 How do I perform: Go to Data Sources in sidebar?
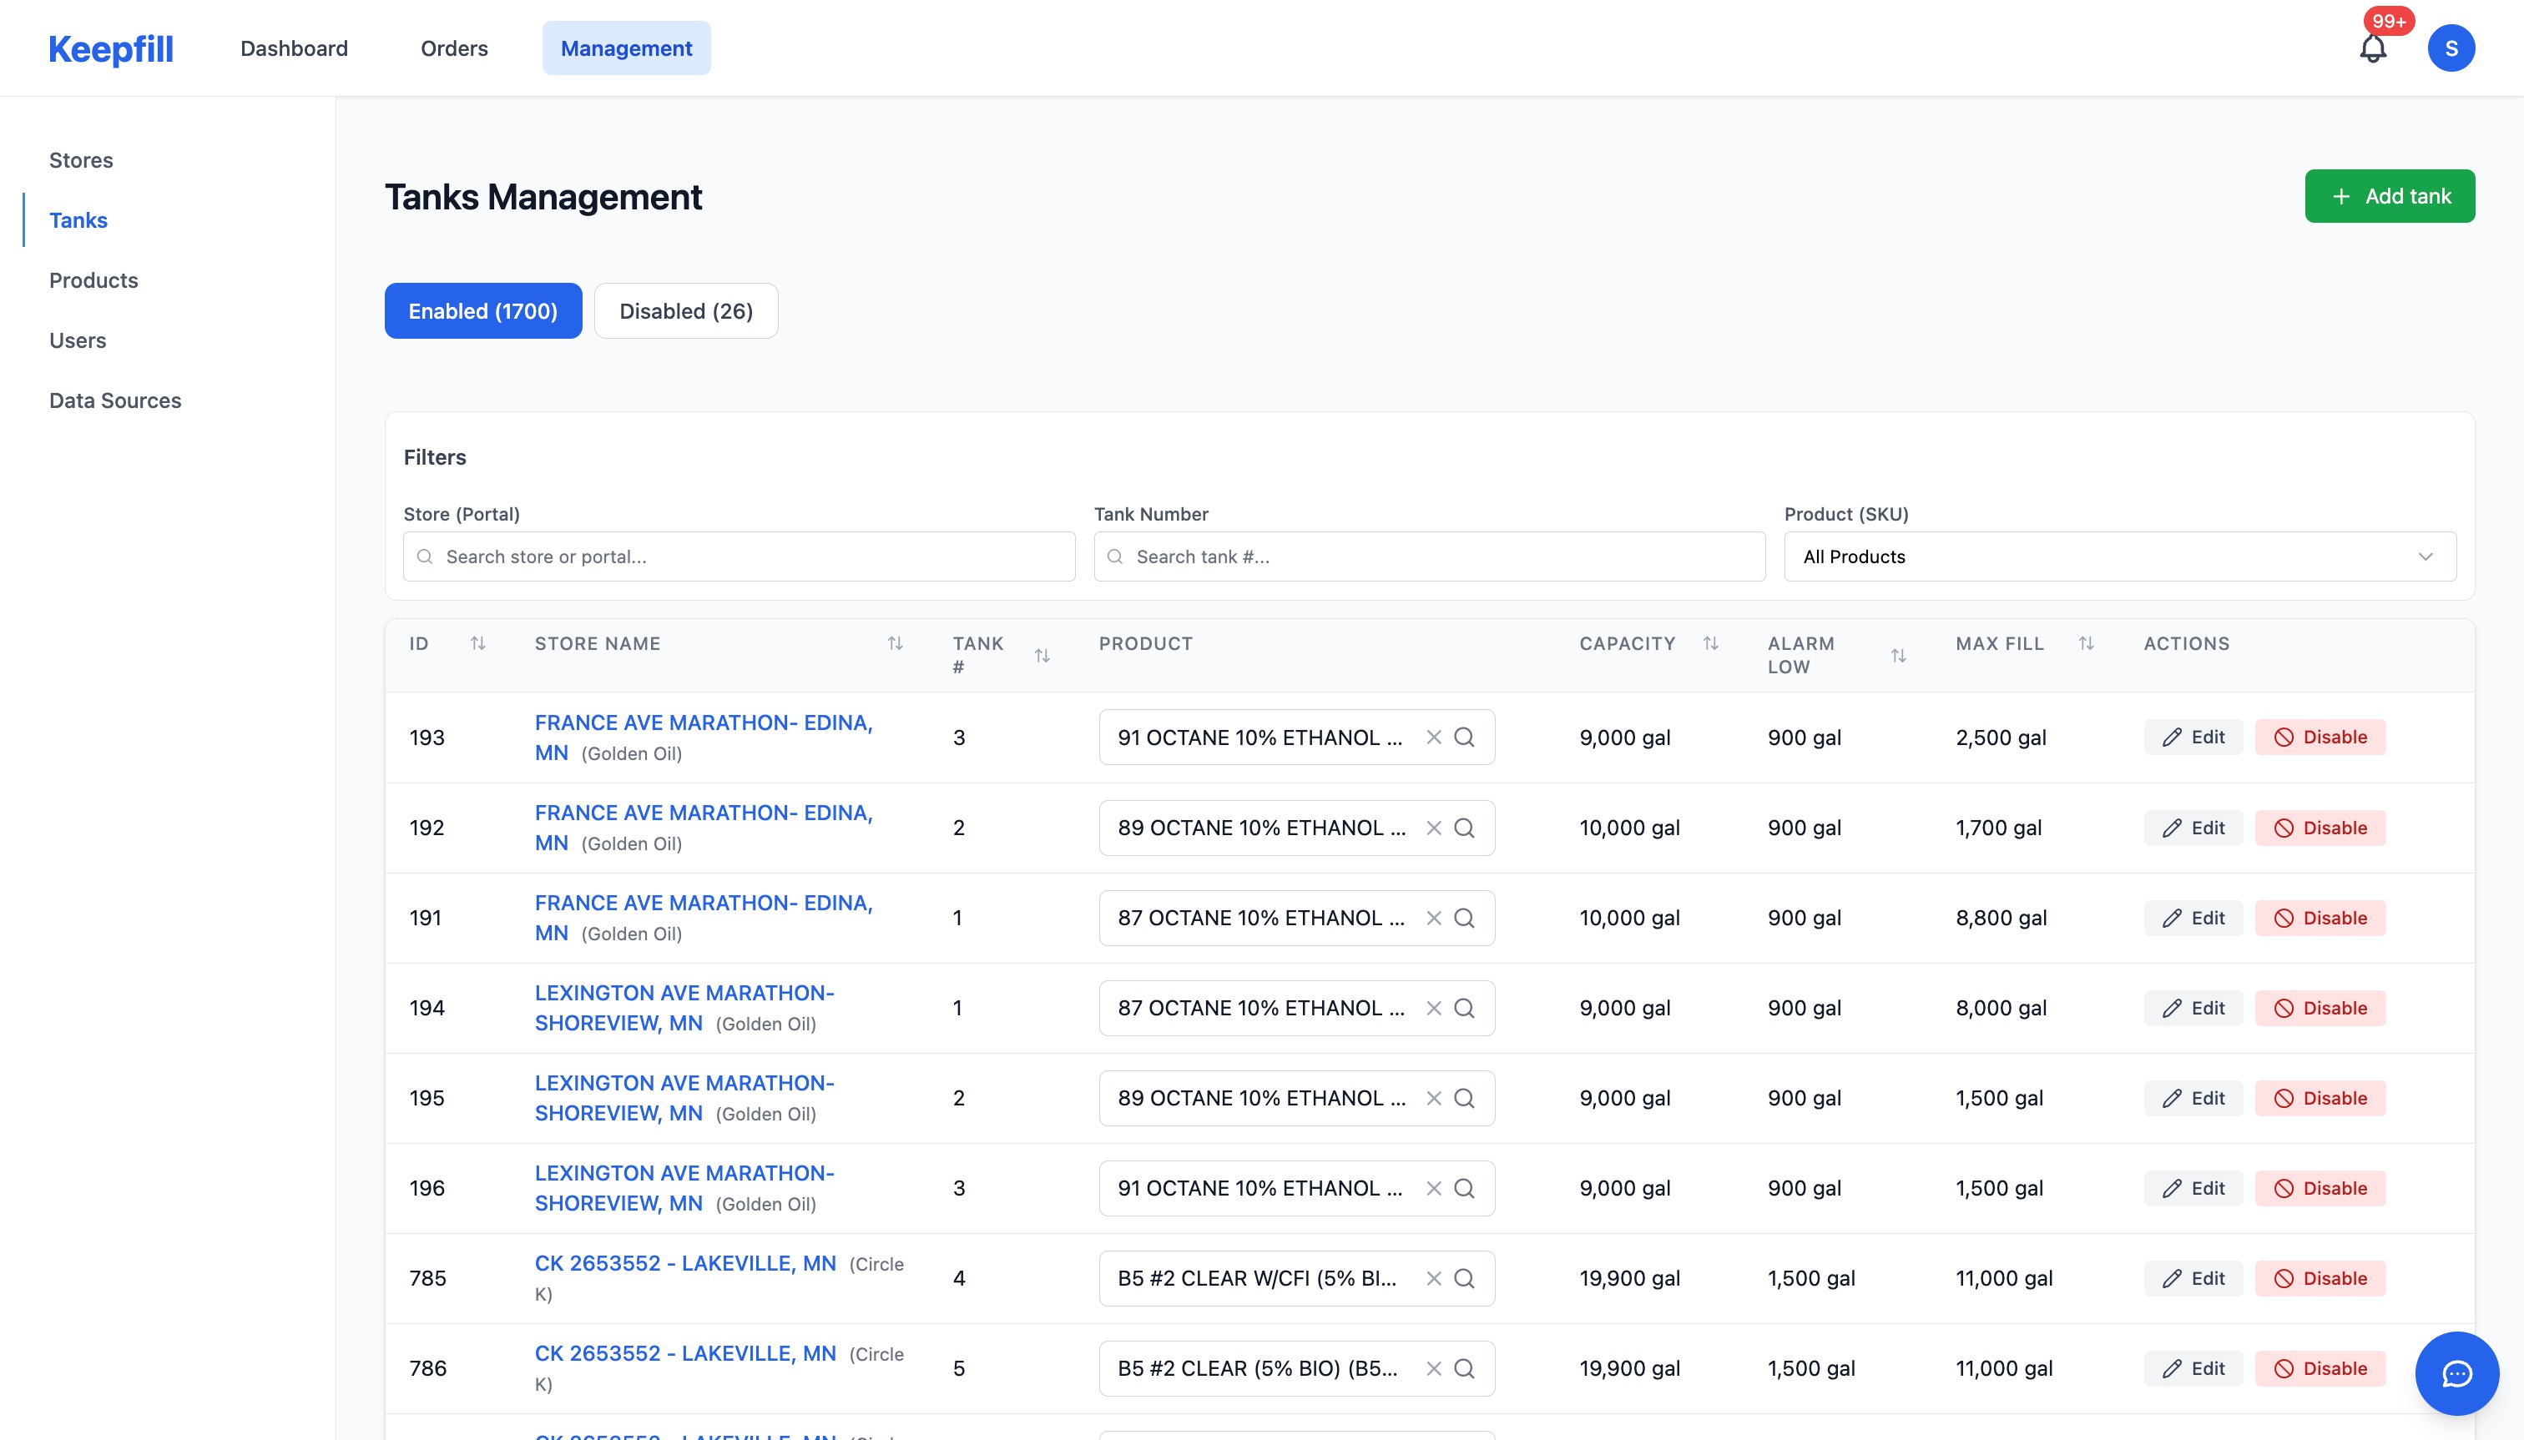[115, 400]
